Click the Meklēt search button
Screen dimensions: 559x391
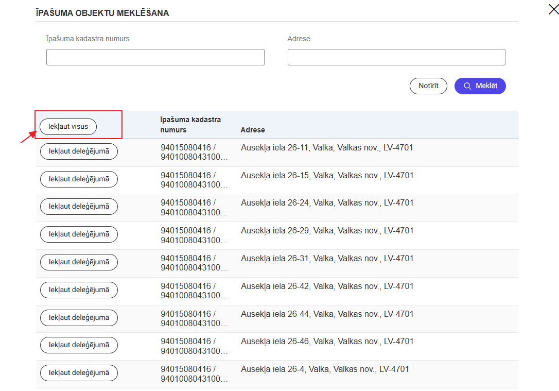click(x=480, y=86)
